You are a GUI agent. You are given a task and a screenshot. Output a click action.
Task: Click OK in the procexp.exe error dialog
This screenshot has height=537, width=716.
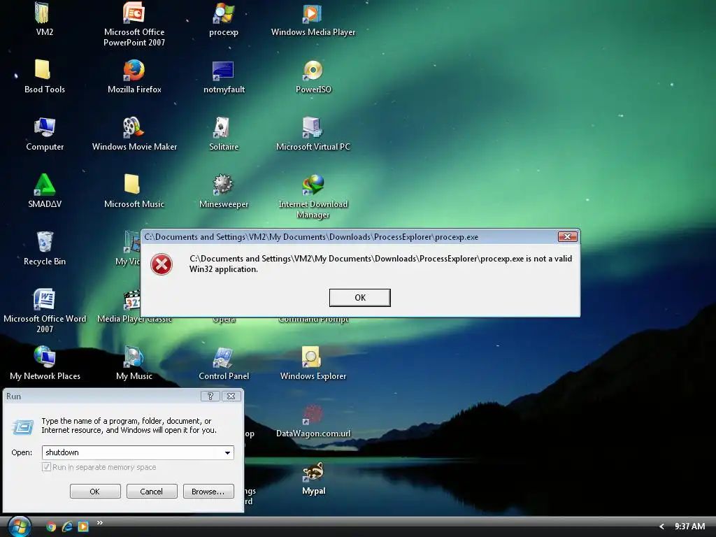360,298
